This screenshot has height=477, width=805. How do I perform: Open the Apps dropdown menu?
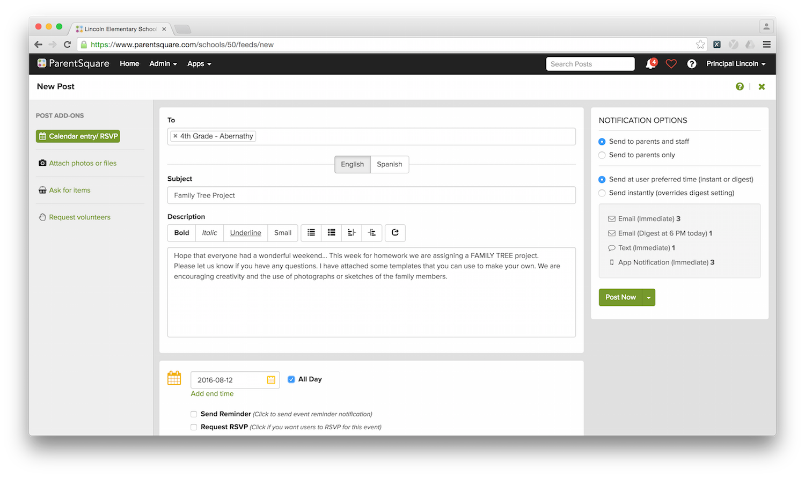pyautogui.click(x=199, y=64)
